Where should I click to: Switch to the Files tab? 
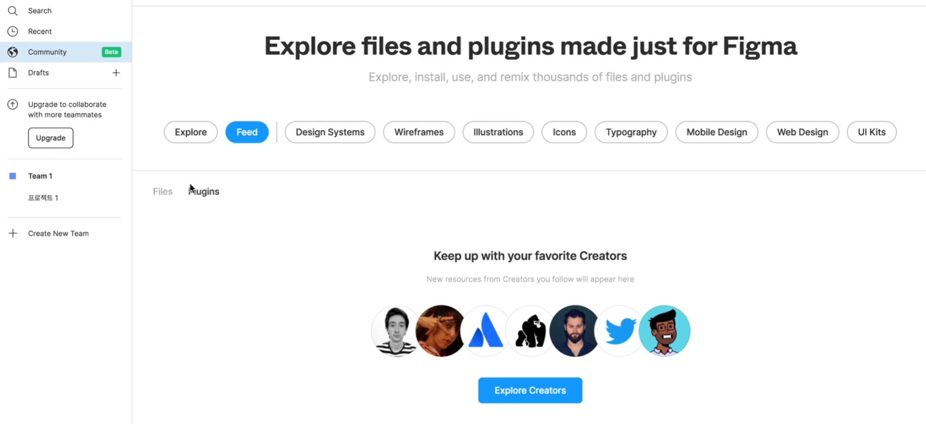pos(163,191)
